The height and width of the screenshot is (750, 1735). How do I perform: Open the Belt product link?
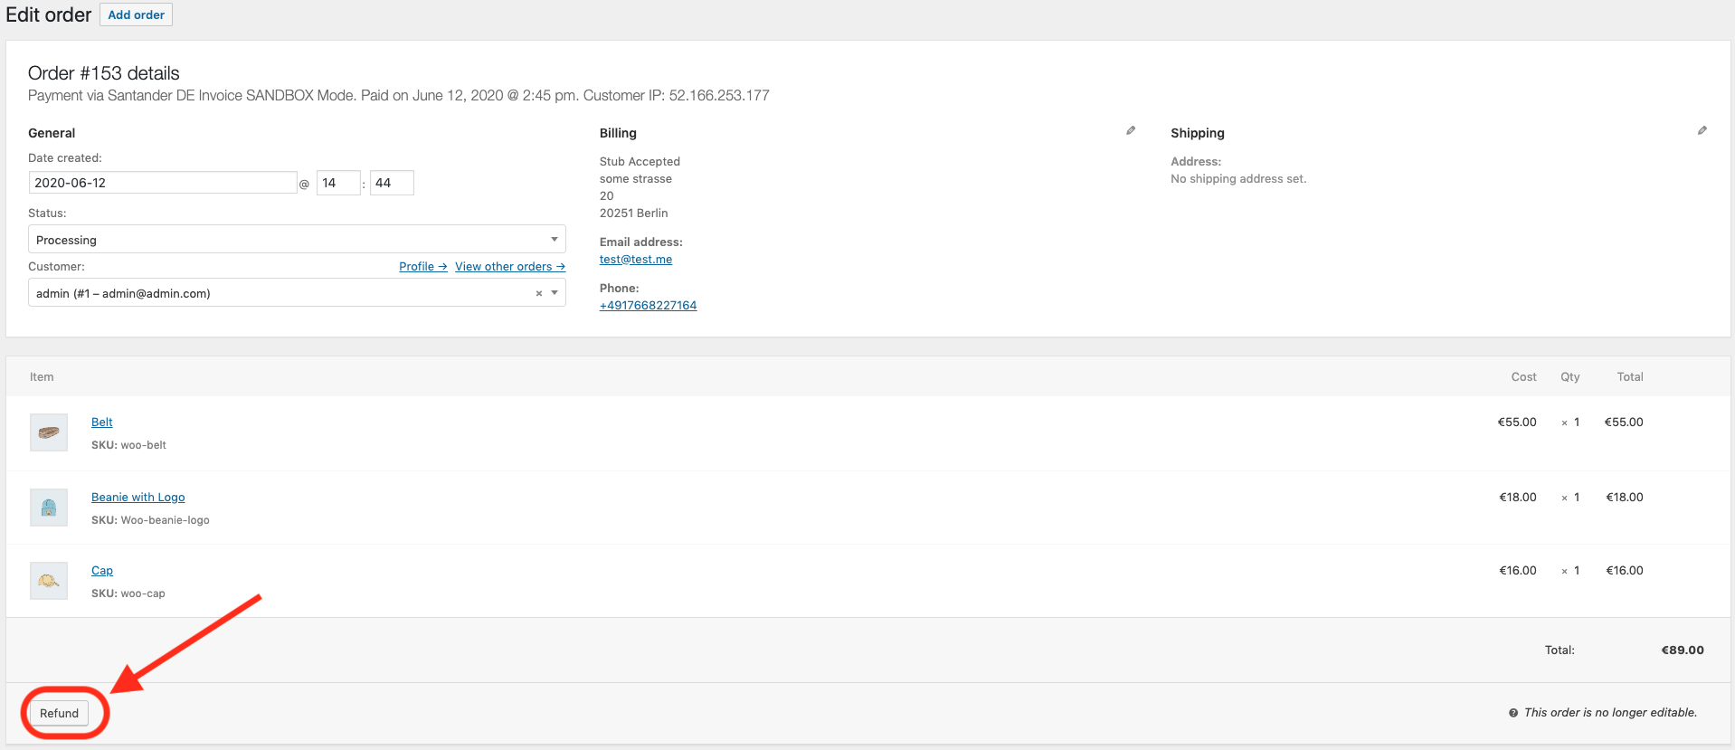coord(102,422)
